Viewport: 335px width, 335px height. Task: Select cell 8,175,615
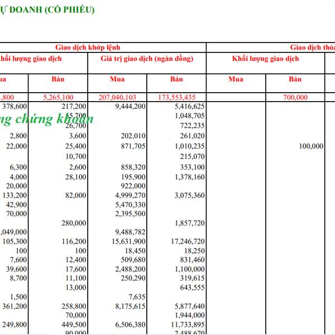point(130,307)
